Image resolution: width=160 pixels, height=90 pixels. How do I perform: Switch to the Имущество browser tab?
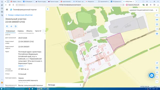tap(91, 1)
